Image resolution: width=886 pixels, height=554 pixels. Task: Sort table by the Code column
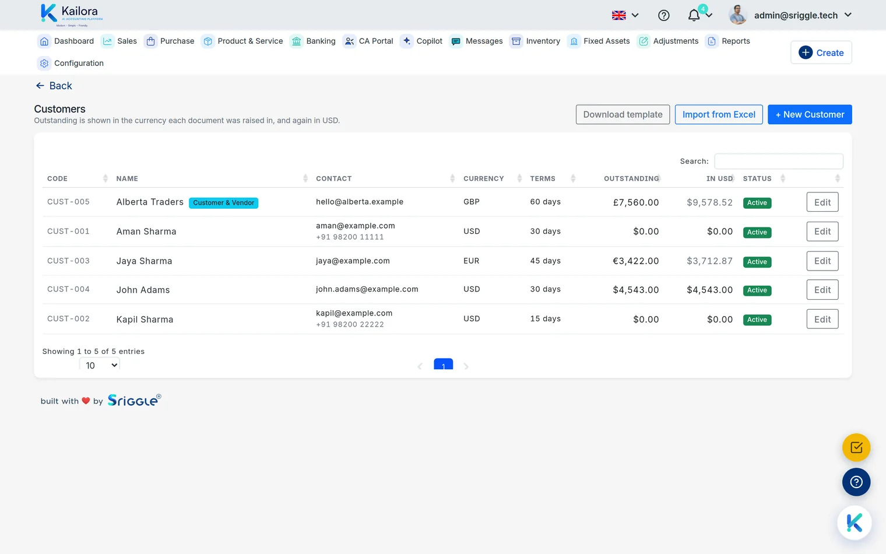pos(77,178)
